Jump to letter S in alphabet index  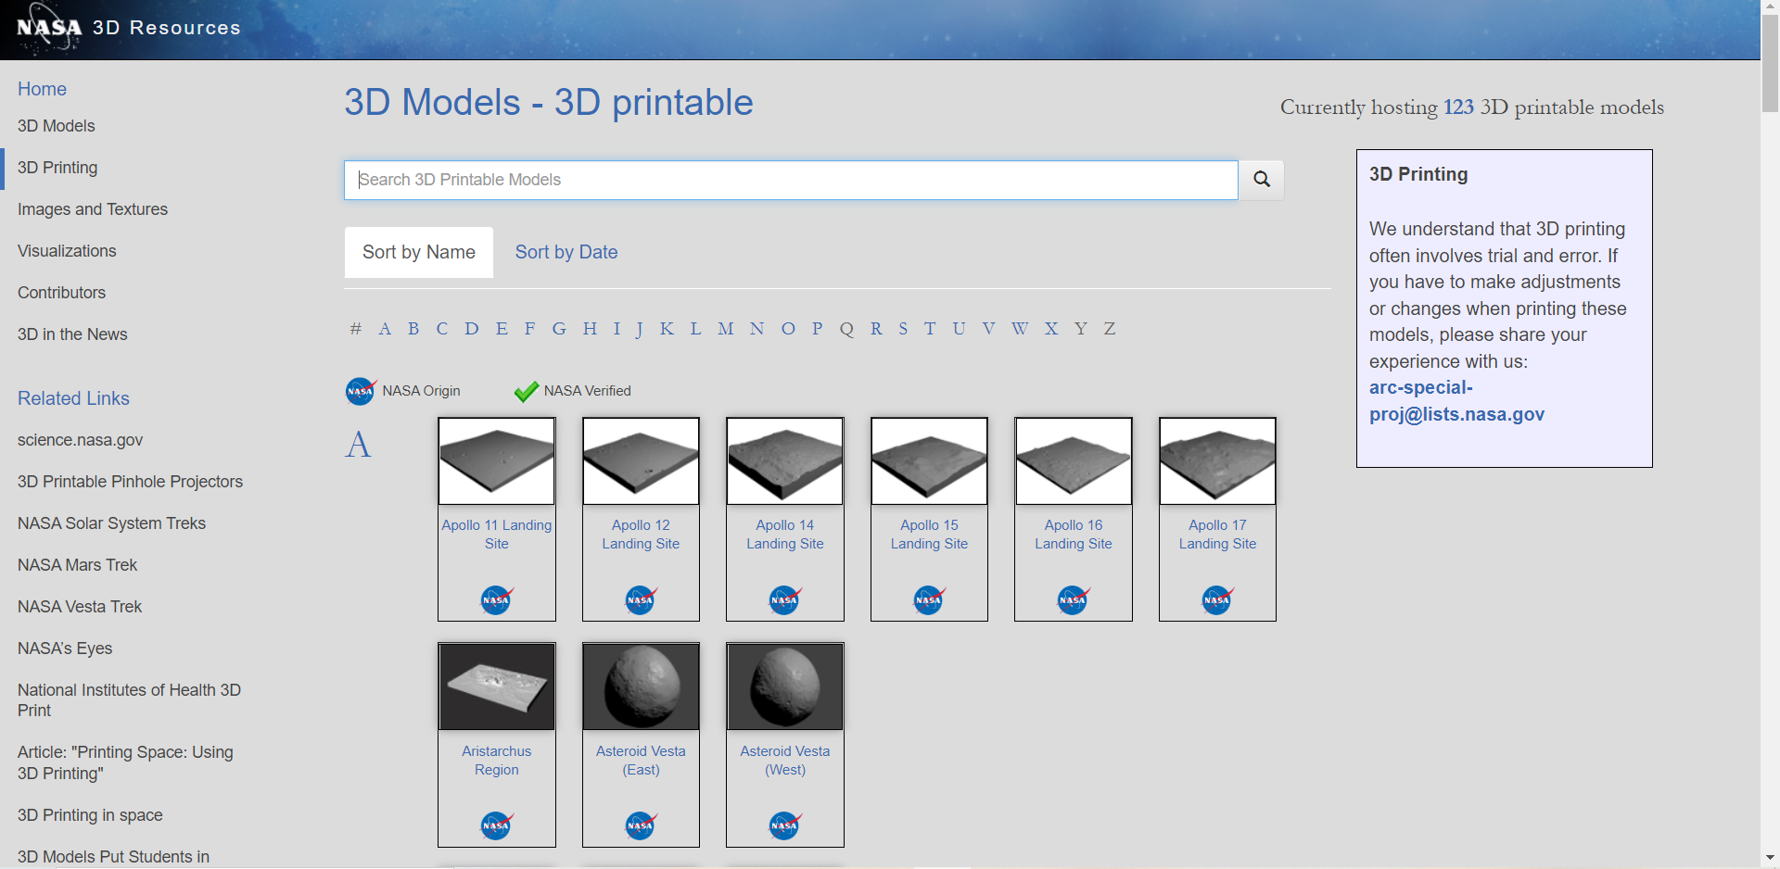point(903,329)
